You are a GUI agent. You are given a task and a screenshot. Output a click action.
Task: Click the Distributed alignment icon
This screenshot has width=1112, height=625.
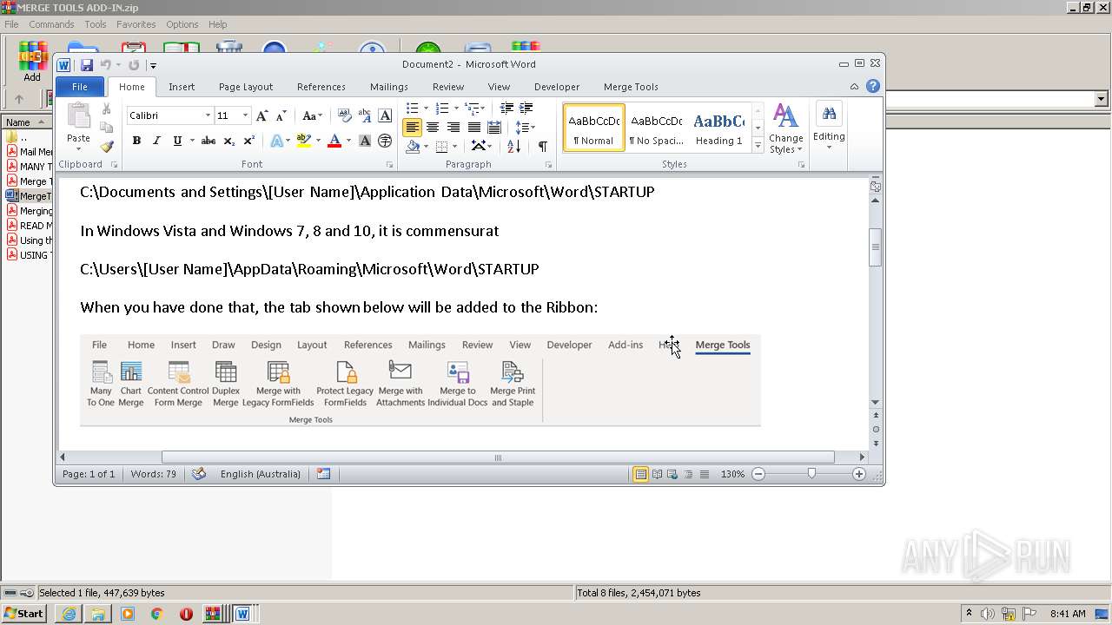point(494,128)
